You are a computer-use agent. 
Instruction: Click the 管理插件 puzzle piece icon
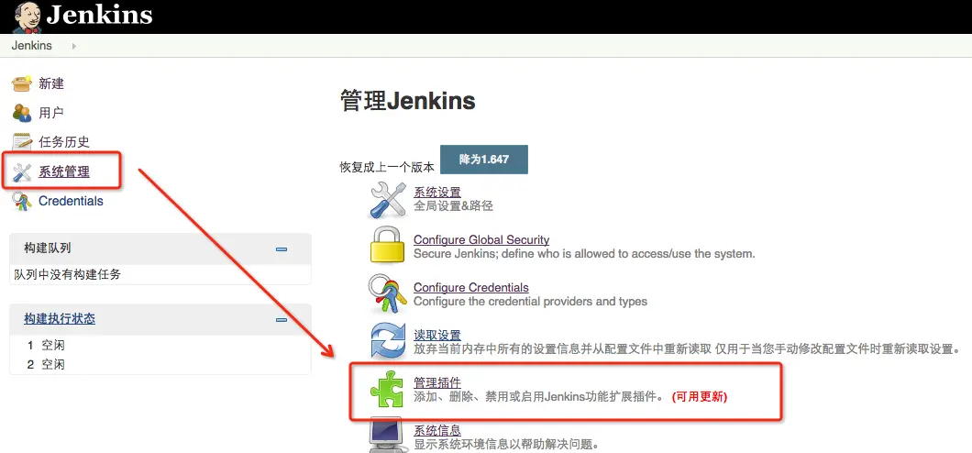click(x=388, y=389)
